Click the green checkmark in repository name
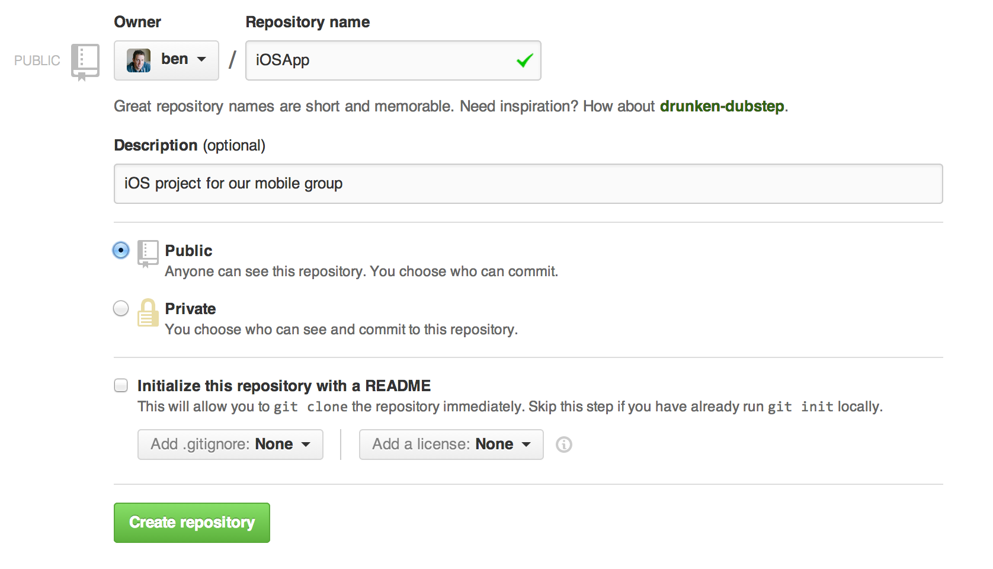The image size is (993, 569). (x=524, y=60)
